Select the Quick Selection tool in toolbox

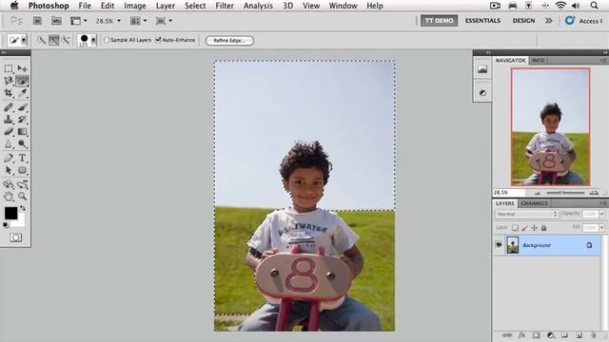click(x=22, y=81)
